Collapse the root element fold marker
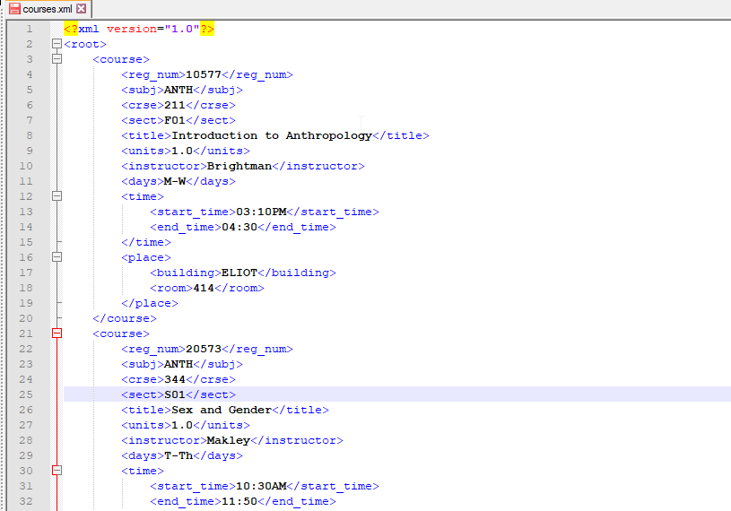The image size is (731, 511). [57, 44]
